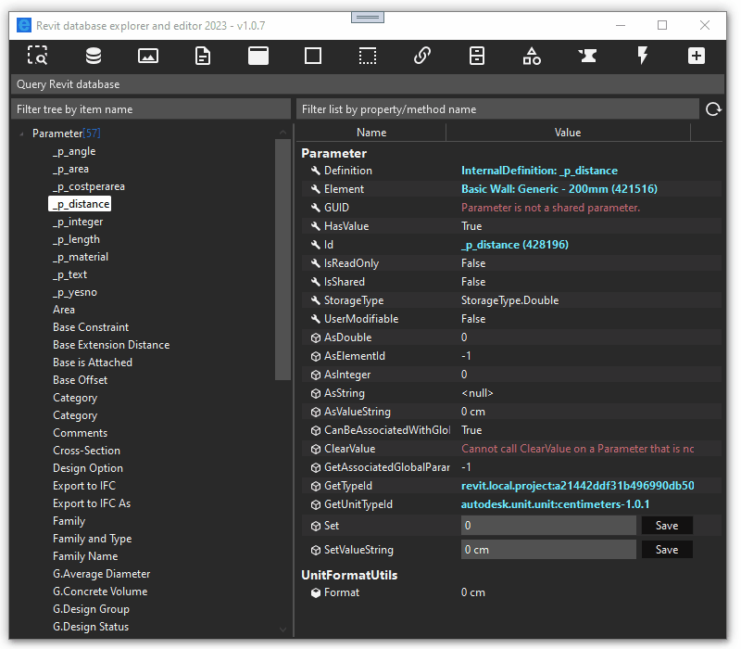Click the chain link toolbar icon
This screenshot has width=741, height=649.
click(x=422, y=56)
